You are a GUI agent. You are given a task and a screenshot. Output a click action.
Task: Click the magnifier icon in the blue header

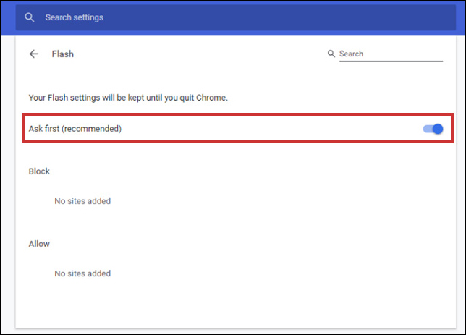[29, 17]
